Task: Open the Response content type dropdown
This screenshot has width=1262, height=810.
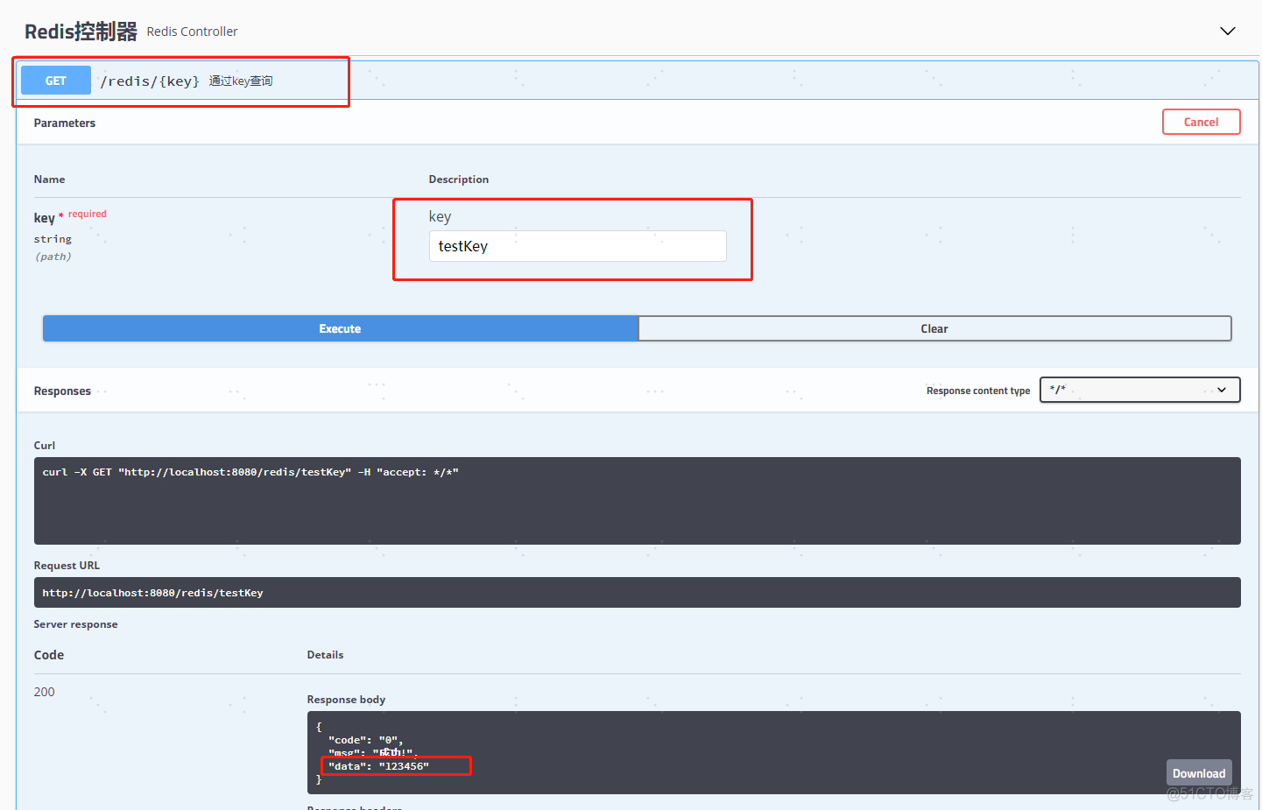Action: (1139, 390)
